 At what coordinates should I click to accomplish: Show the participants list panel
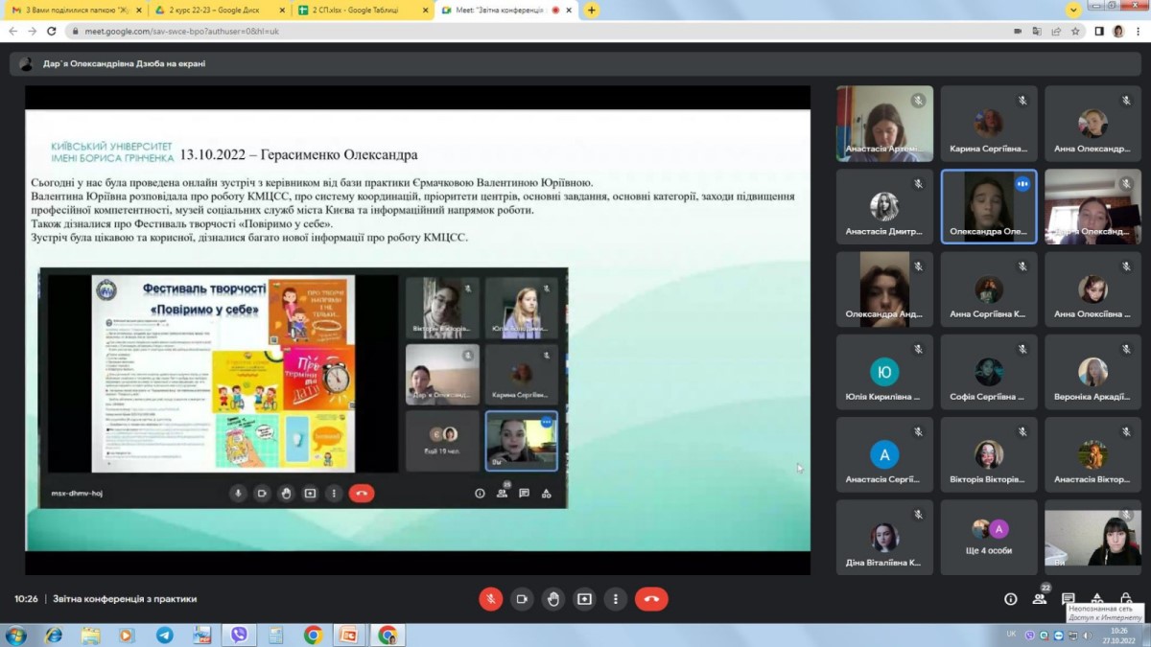tap(1039, 599)
